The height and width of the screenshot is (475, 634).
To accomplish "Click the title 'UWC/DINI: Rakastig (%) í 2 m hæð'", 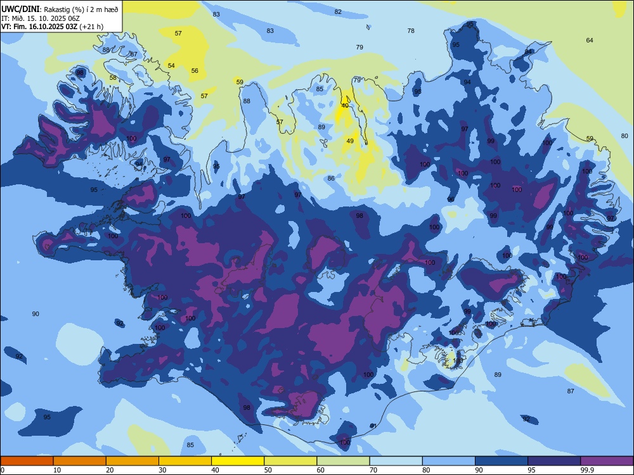I will click(x=60, y=9).
